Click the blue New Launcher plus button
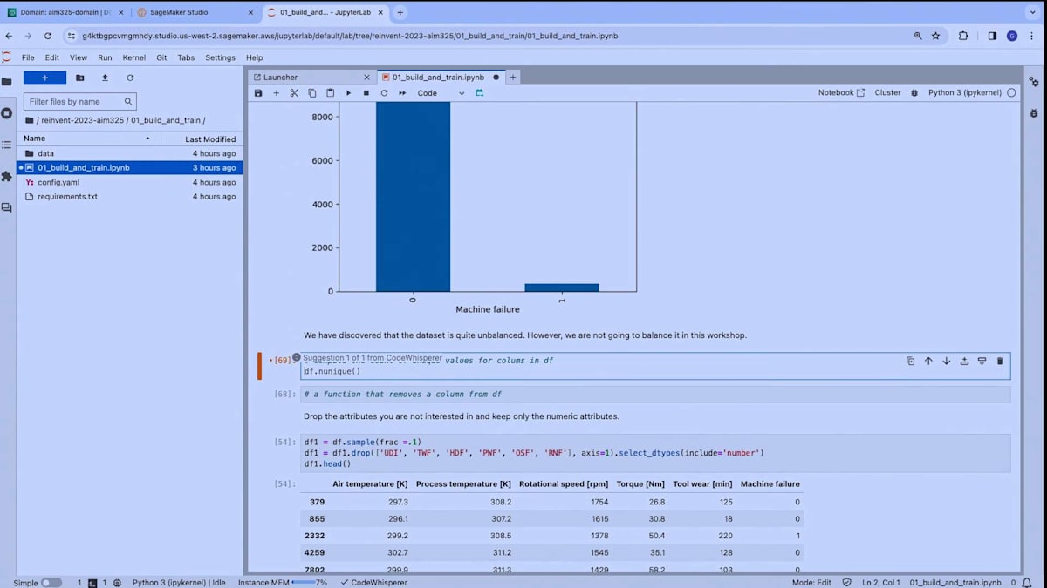This screenshot has height=588, width=1047. click(x=44, y=78)
